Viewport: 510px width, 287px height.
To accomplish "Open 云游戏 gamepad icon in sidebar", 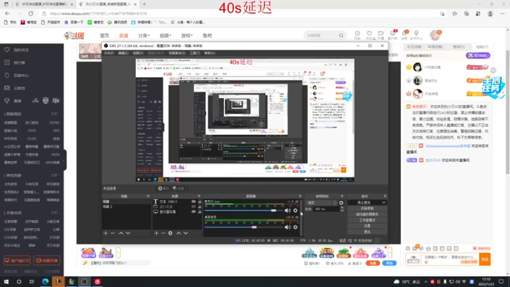I will pos(7,88).
